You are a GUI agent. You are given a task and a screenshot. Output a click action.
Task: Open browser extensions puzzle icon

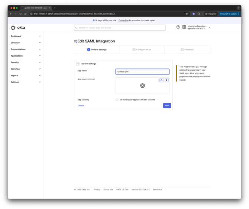[198, 14]
